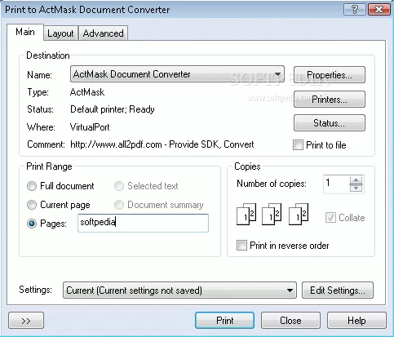
Task: Click the middle collate pages icon
Action: [x=272, y=214]
